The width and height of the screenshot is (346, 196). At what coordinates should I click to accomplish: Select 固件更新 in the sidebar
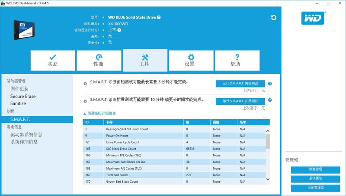tap(19, 89)
